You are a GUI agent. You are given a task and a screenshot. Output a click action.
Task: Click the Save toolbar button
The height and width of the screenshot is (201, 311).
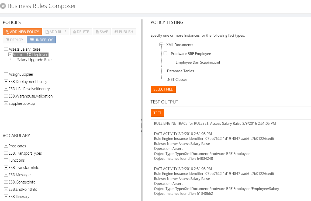[x=102, y=32]
